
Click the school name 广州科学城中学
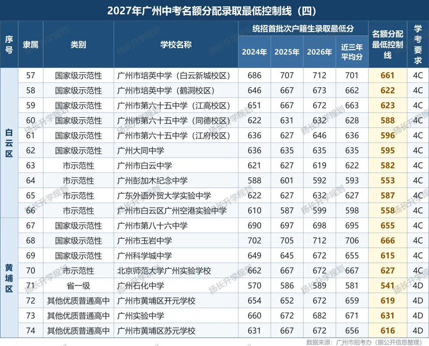144,256
